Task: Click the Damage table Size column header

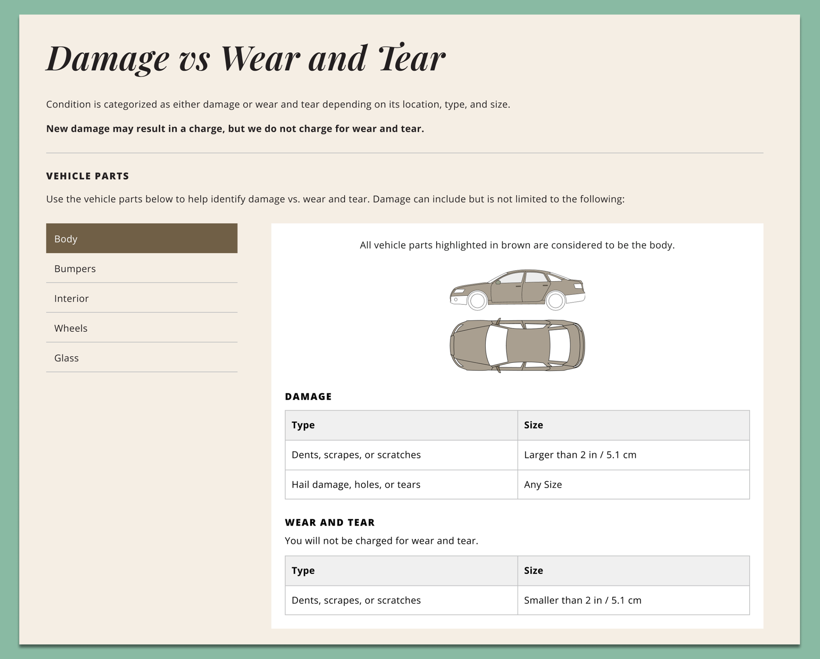Action: [533, 425]
